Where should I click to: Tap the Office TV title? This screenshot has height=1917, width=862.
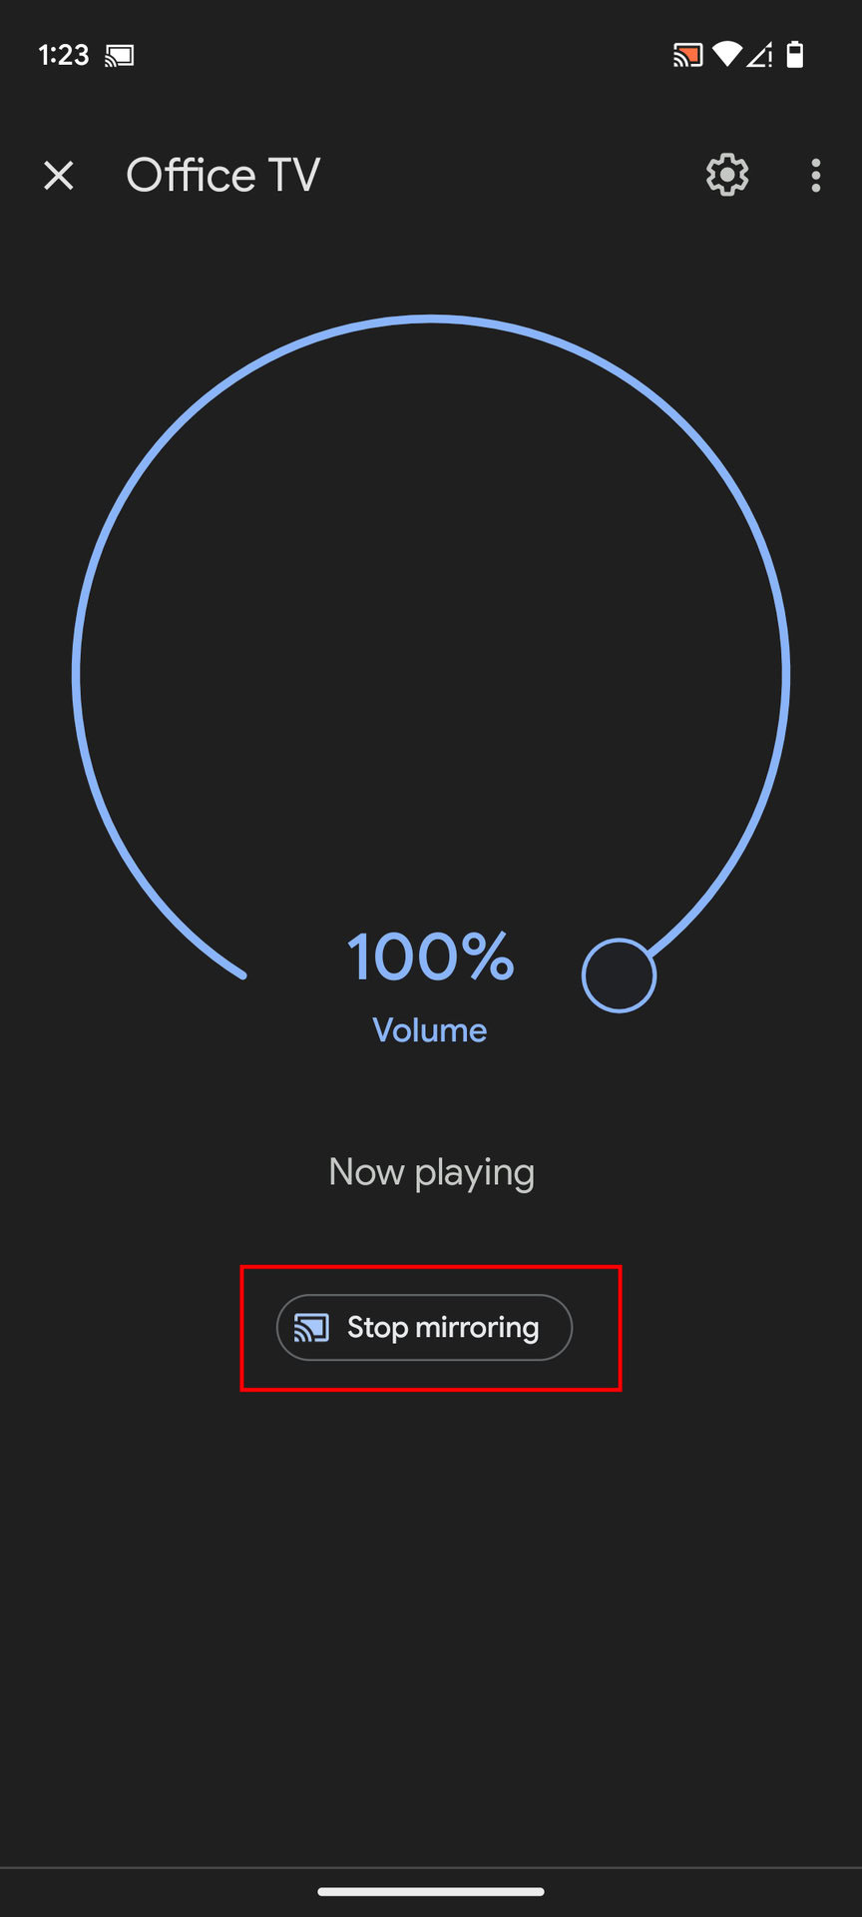tap(222, 176)
